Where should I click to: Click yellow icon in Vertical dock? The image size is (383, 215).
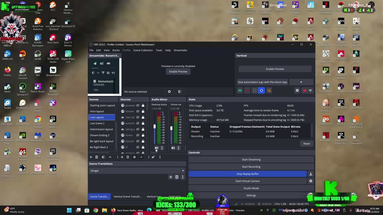tap(269, 90)
